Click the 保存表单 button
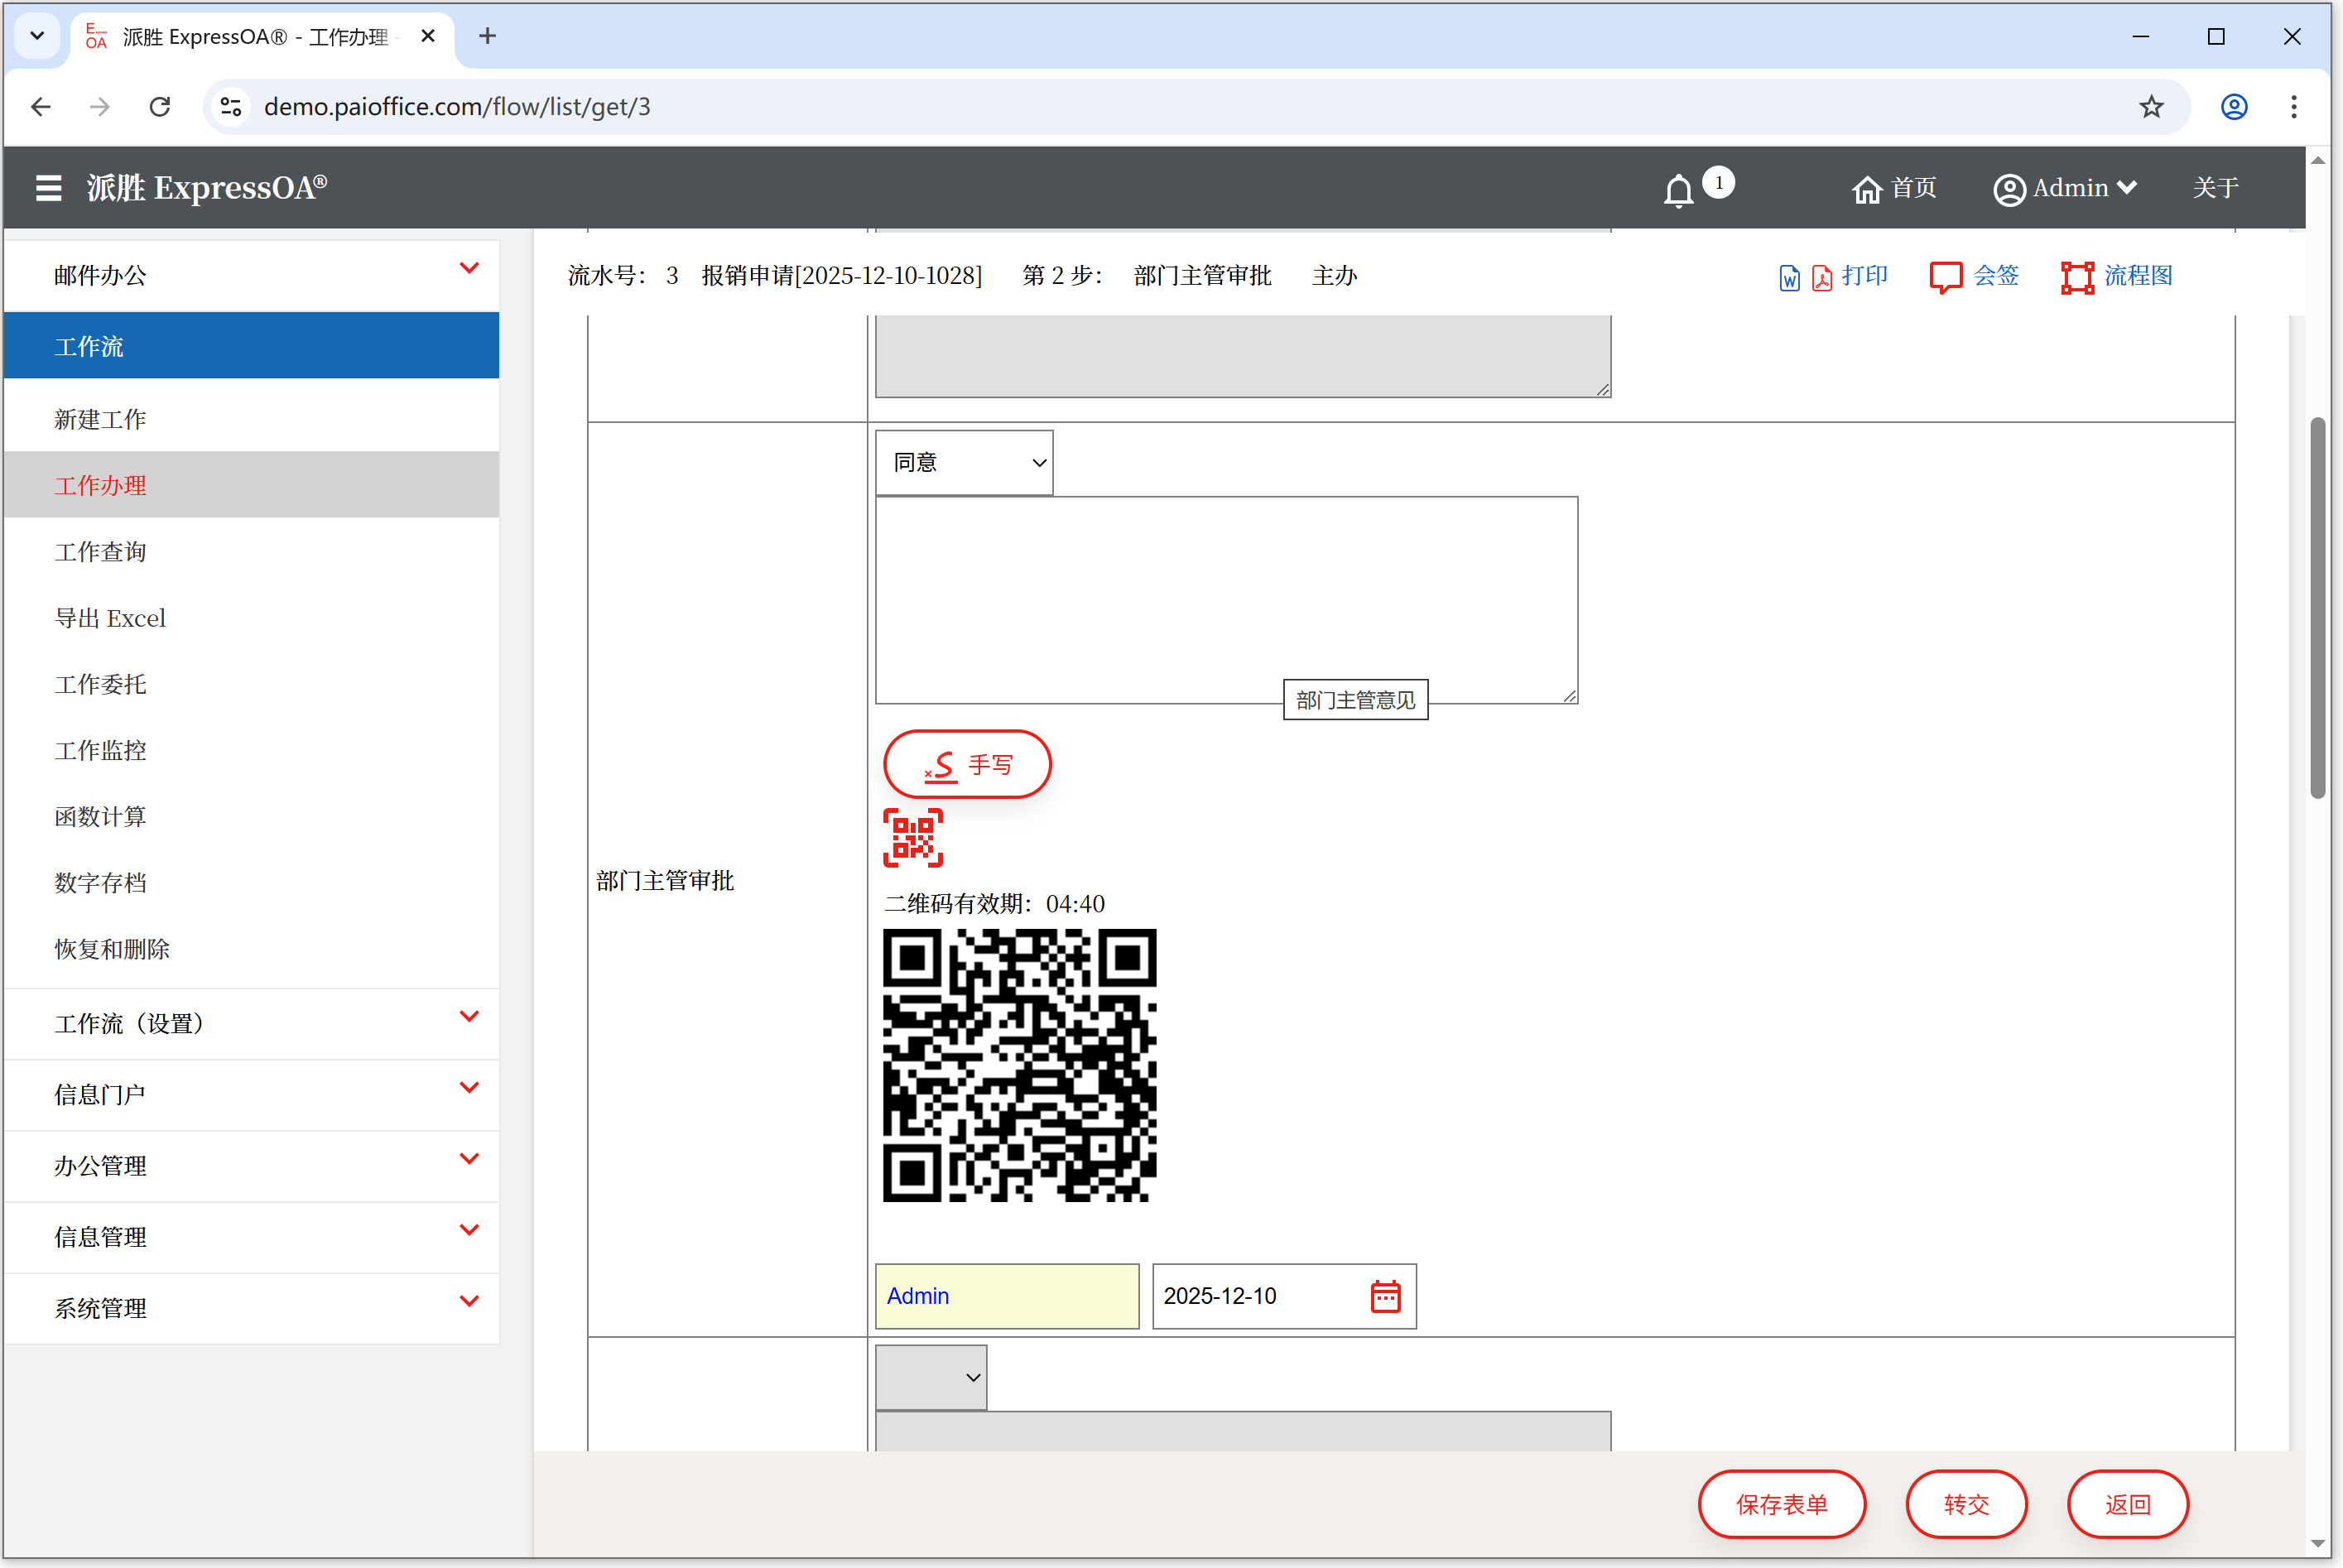 pyautogui.click(x=1780, y=1503)
